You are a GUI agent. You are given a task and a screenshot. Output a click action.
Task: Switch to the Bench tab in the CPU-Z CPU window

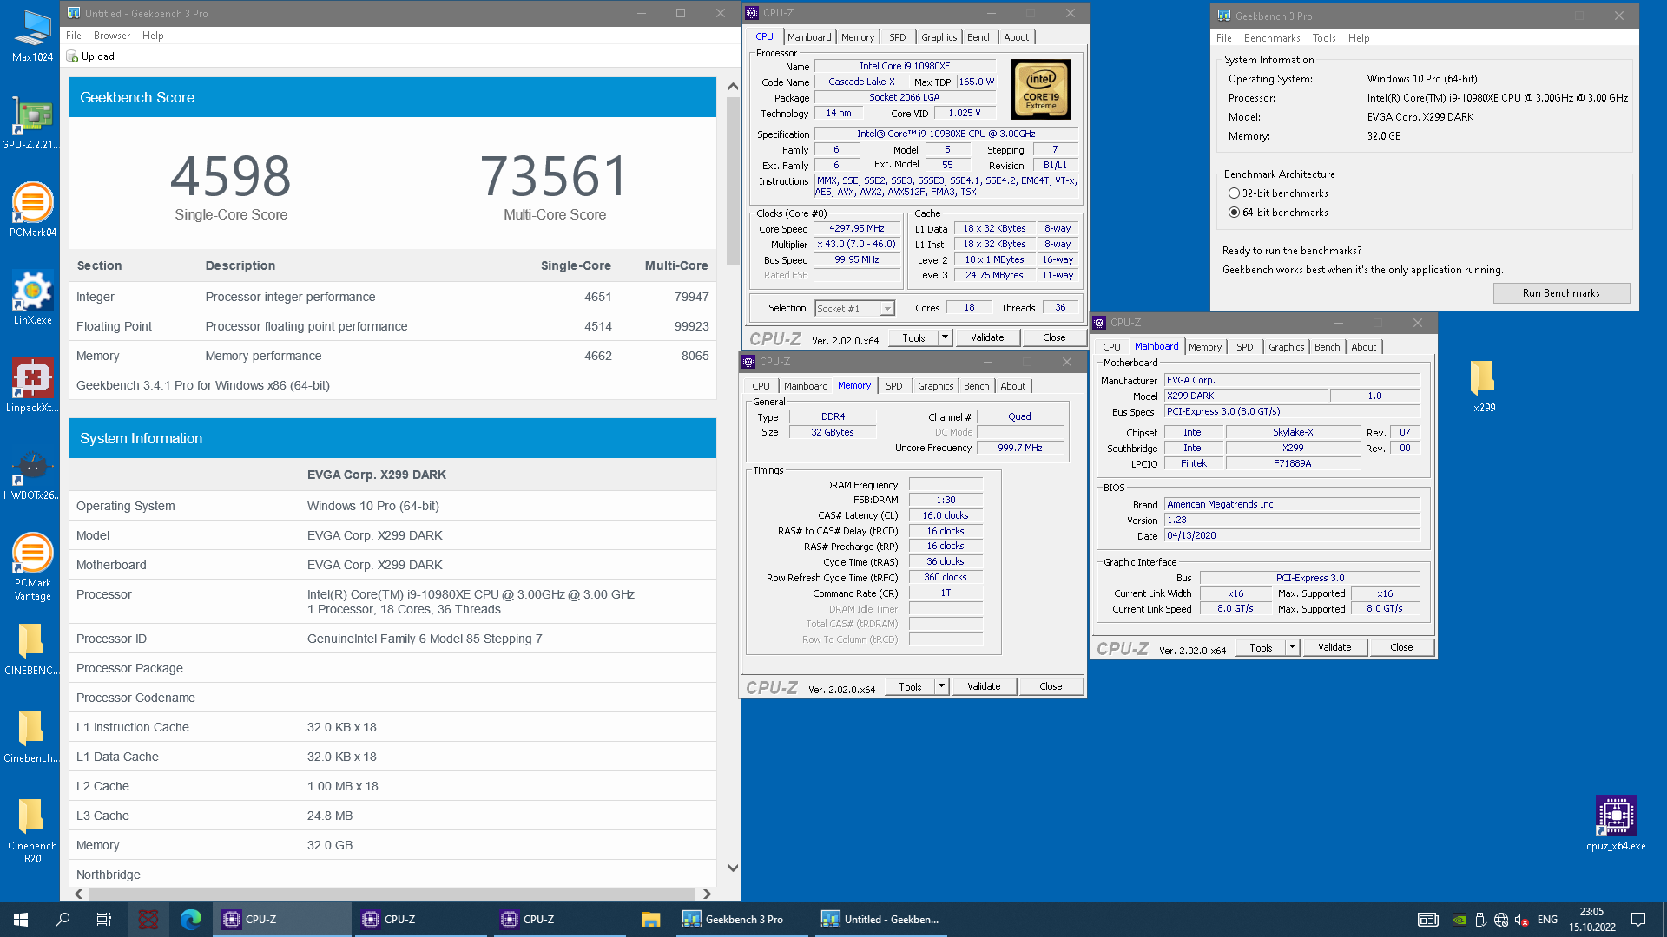click(979, 37)
